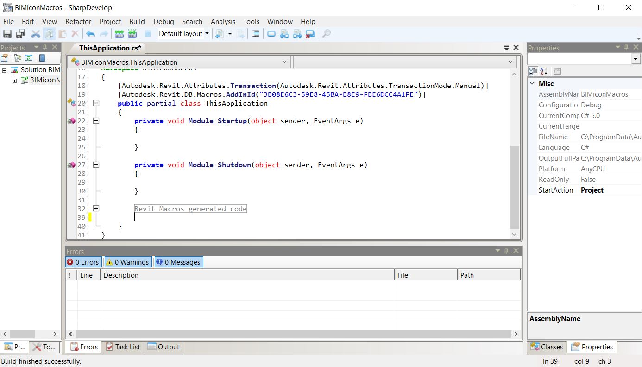Open the Refactor menu
This screenshot has width=642, height=367.
tap(78, 21)
